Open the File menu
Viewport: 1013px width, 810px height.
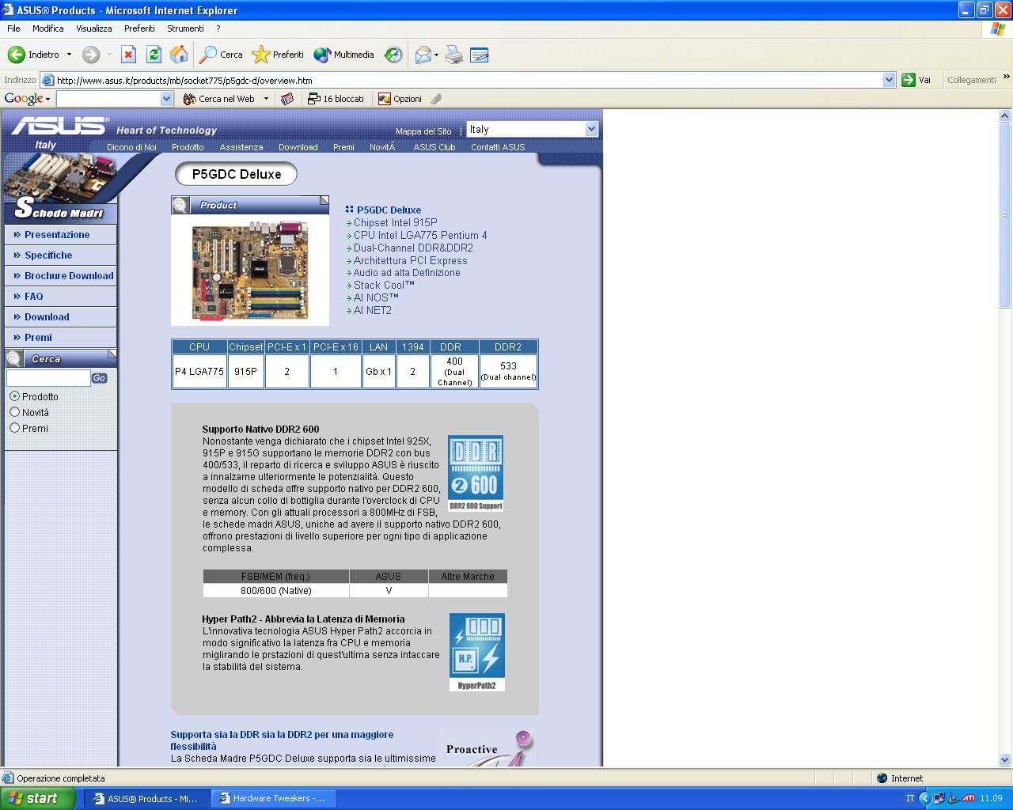[13, 28]
